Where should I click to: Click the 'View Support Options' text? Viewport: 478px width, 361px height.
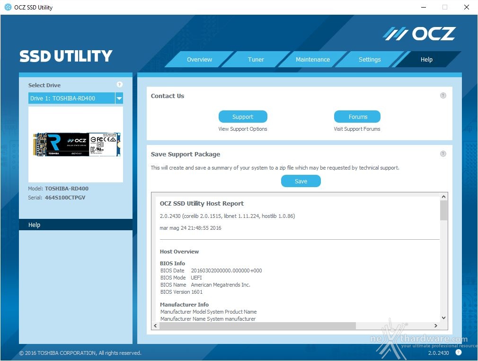tap(243, 129)
